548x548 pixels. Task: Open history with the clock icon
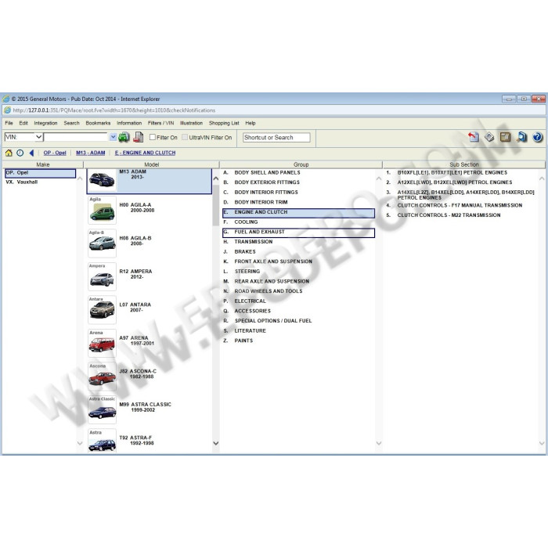point(20,153)
